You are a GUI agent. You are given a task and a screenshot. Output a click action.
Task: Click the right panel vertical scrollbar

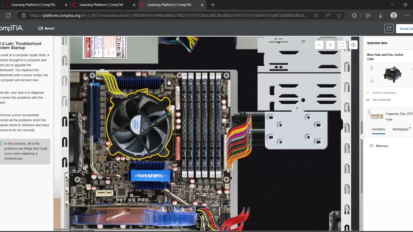click(362, 157)
